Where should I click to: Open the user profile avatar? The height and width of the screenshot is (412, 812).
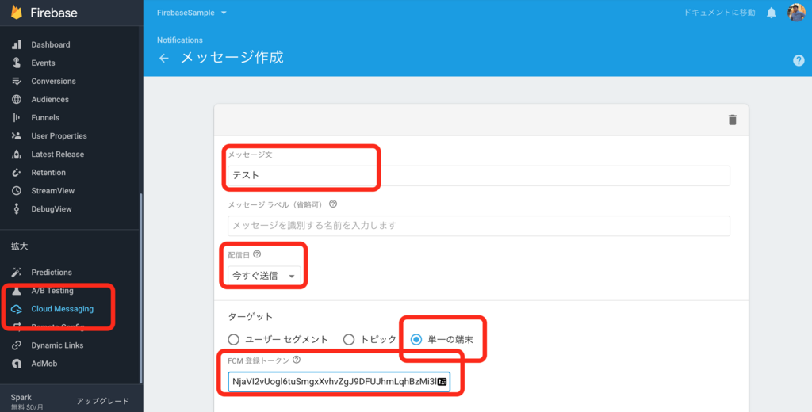pos(796,13)
